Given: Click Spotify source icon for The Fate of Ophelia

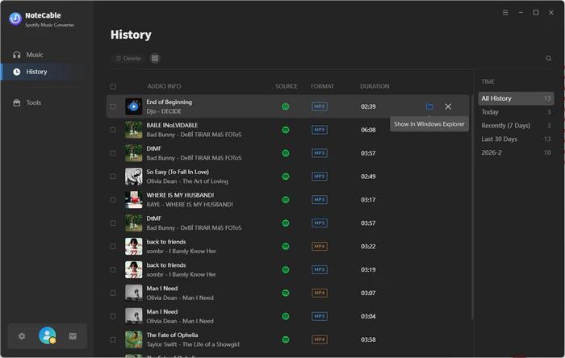Looking at the screenshot, I should coord(286,339).
